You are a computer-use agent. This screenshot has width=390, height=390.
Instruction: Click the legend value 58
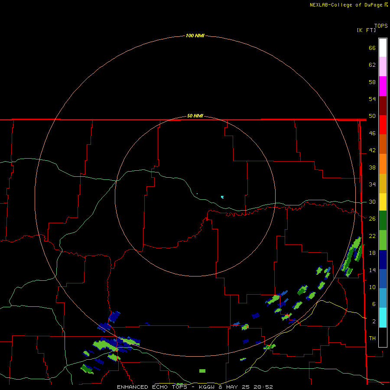372,82
